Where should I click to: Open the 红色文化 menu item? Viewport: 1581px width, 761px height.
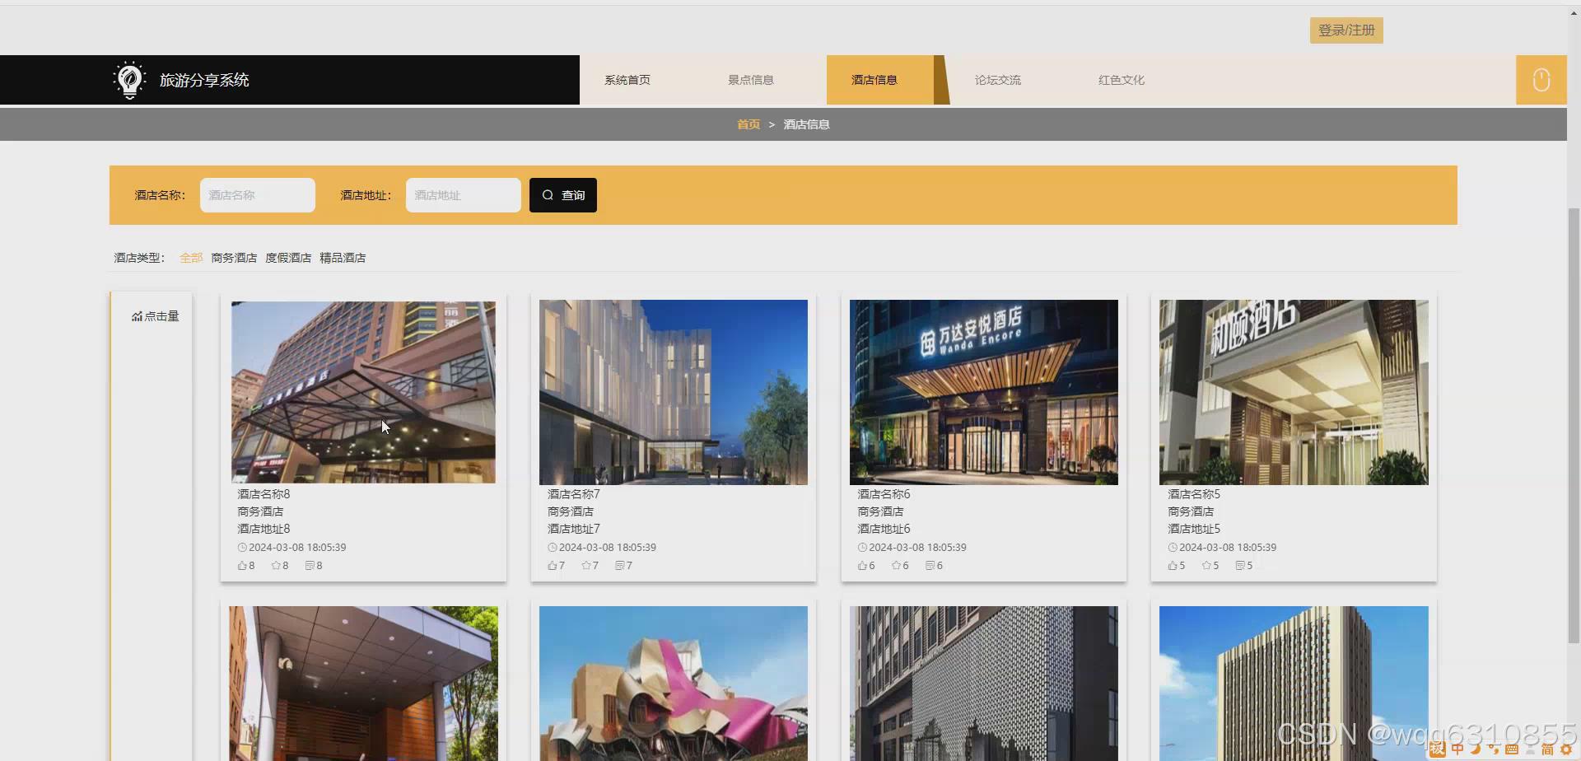(x=1122, y=80)
